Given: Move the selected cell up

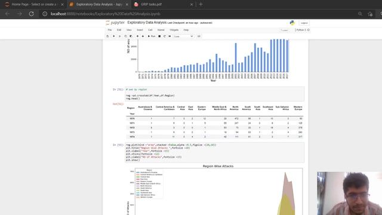Looking at the screenshot, I should (137, 36).
